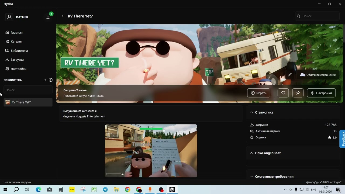The height and width of the screenshot is (194, 345).
Task: Click the volume icon in system tray
Action: 307,190
